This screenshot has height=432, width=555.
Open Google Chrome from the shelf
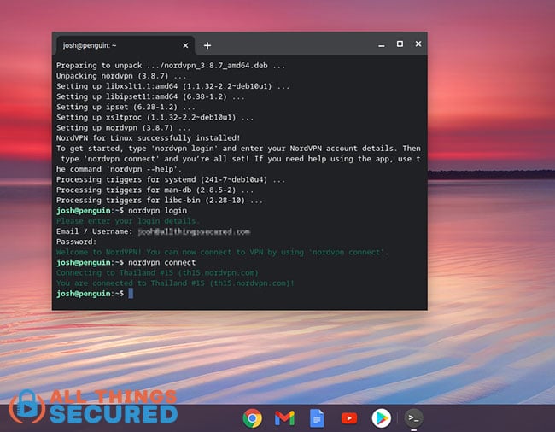click(x=253, y=418)
